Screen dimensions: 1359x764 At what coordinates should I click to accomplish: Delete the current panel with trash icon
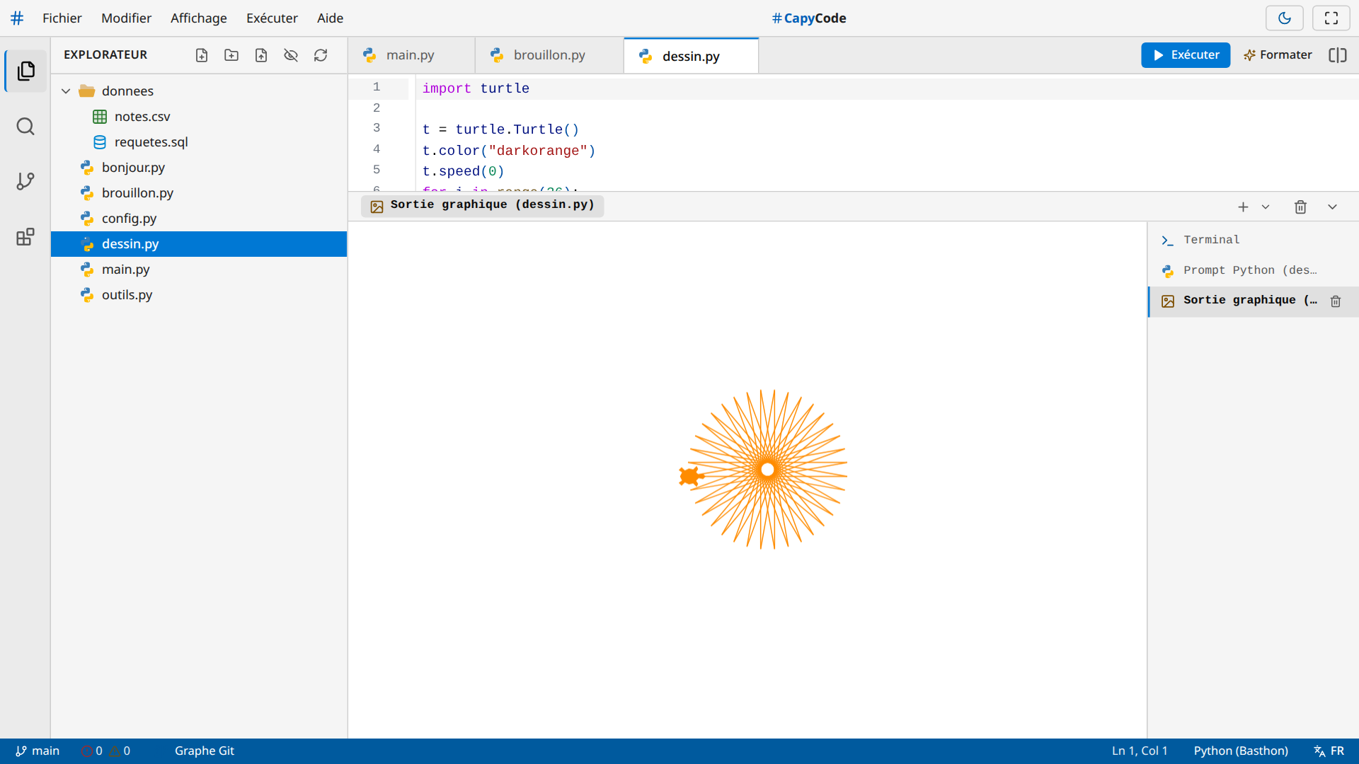(1300, 207)
